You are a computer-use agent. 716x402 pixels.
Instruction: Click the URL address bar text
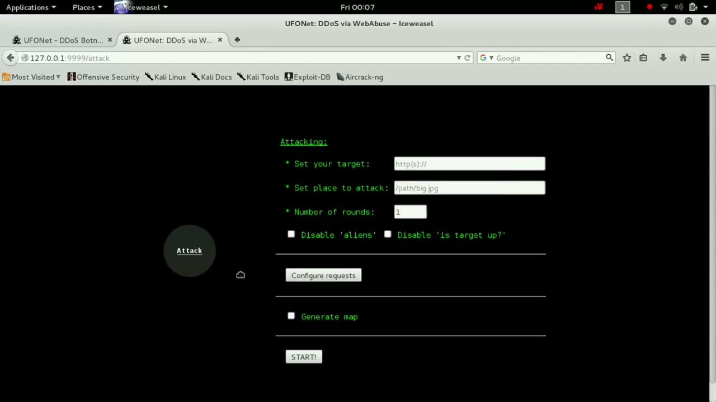tap(70, 58)
